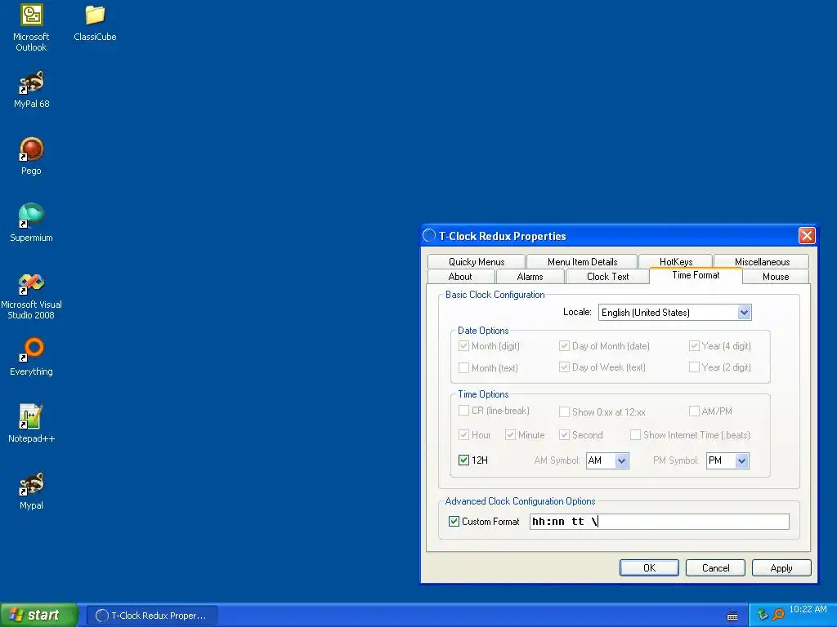The image size is (837, 627).
Task: Click the magnifier icon in system tray
Action: 778,615
